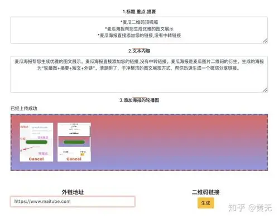Grab the resize handle of summary text area
The height and width of the screenshot is (219, 279).
tap(265, 41)
